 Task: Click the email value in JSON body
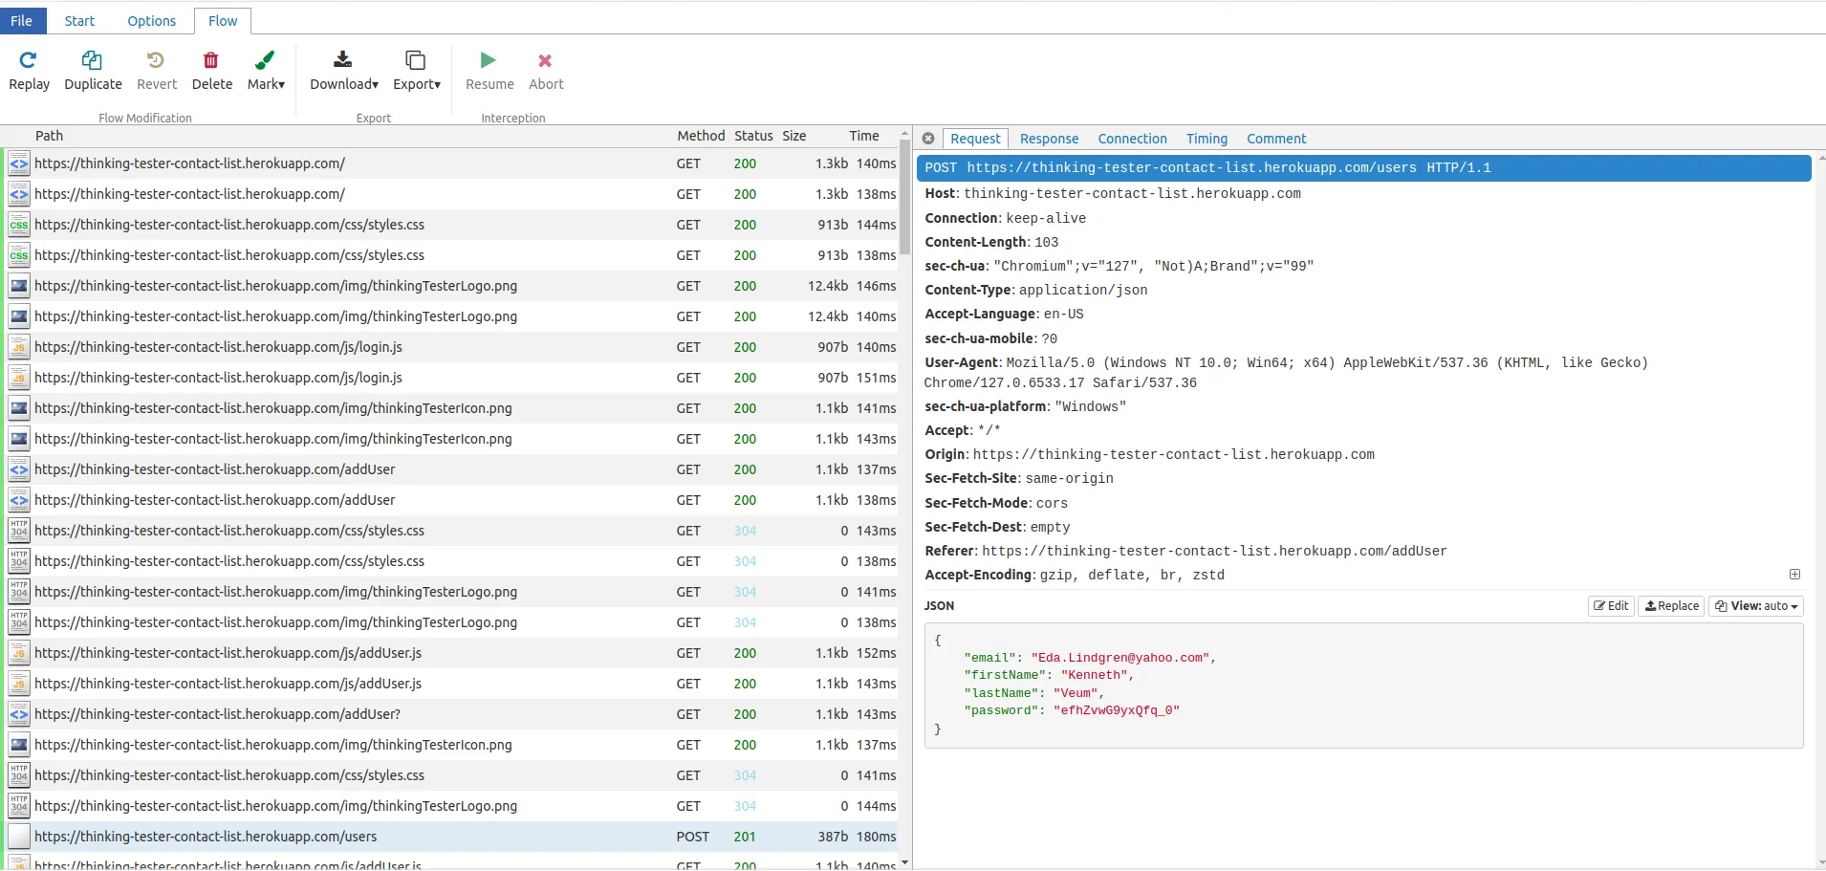pos(1122,658)
